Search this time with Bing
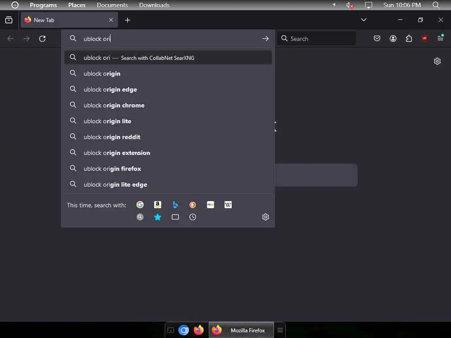Screen dimensions: 451x338 [175, 205]
